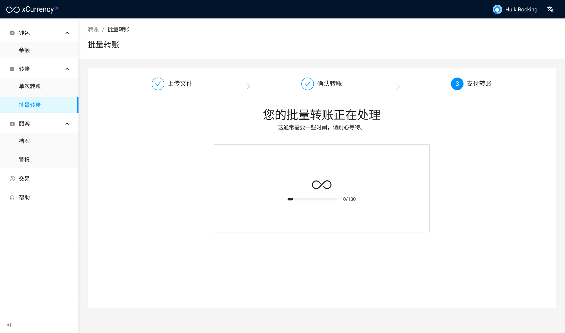
Task: Select the 批量转账 sidebar item
Action: [30, 105]
